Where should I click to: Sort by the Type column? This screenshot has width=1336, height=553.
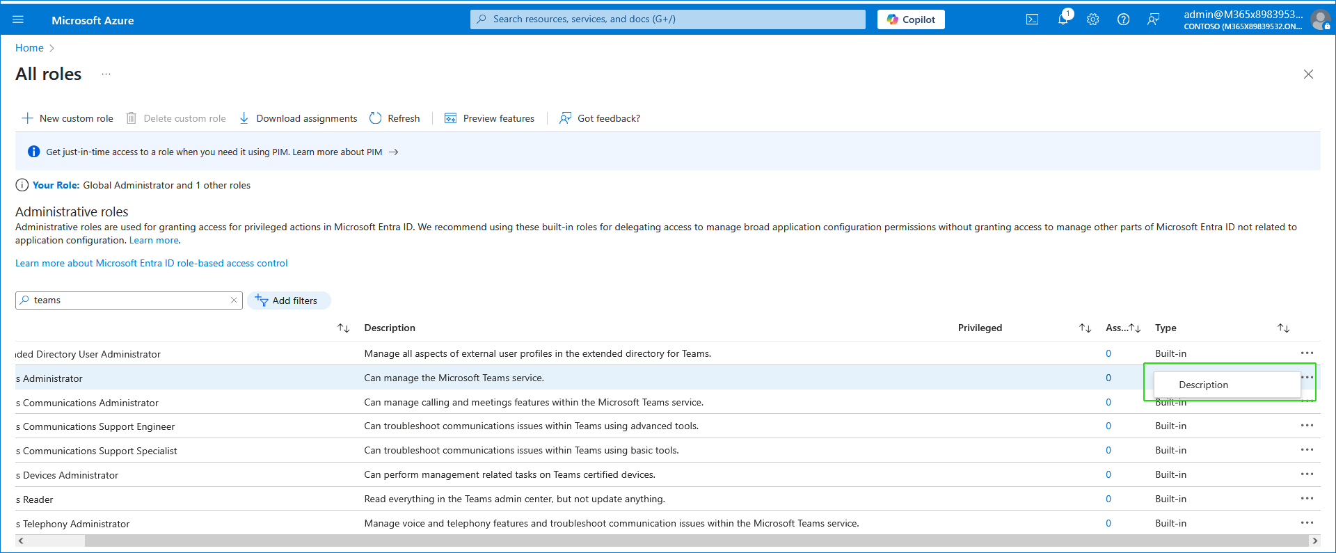(1284, 328)
